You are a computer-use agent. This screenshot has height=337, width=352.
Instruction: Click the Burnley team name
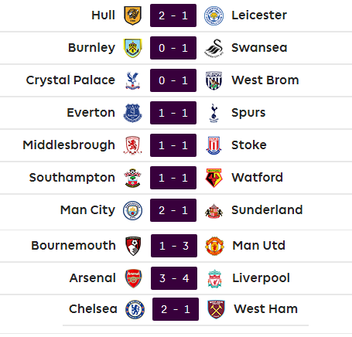tap(91, 48)
